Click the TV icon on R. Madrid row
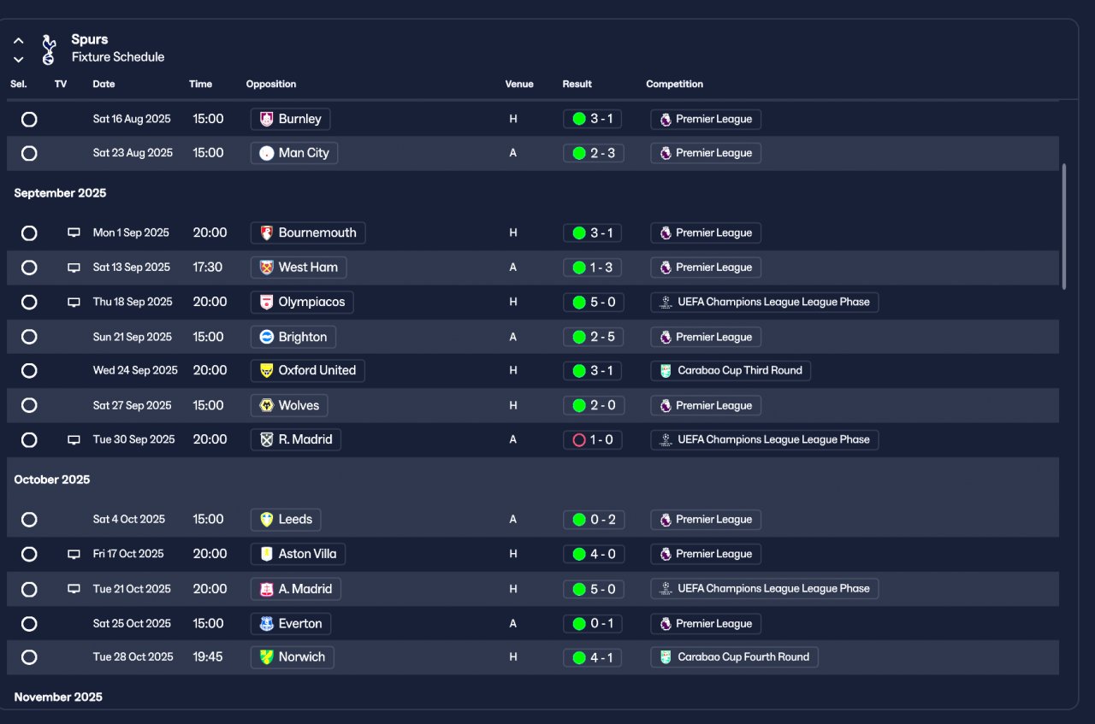The image size is (1095, 724). coord(74,439)
